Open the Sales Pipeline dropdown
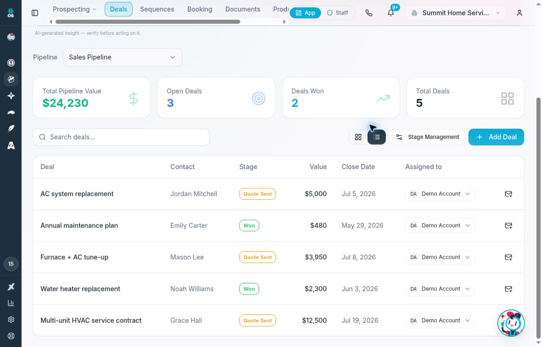This screenshot has height=347, width=542. tap(122, 57)
